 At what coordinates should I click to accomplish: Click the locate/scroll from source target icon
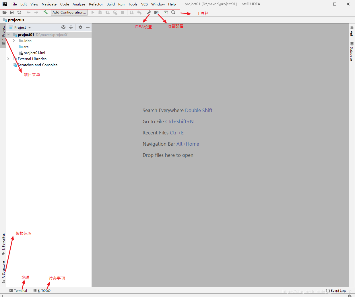(63, 27)
